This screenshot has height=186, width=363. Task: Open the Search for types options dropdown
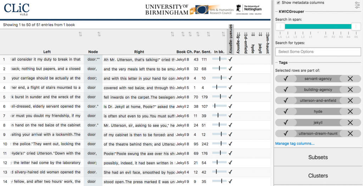pos(318,52)
